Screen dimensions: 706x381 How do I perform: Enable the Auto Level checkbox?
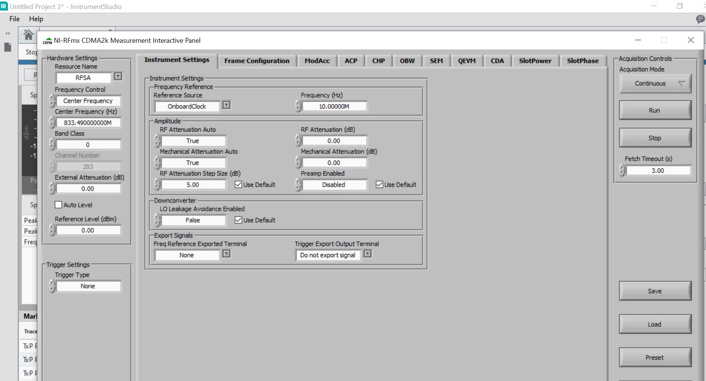[58, 205]
